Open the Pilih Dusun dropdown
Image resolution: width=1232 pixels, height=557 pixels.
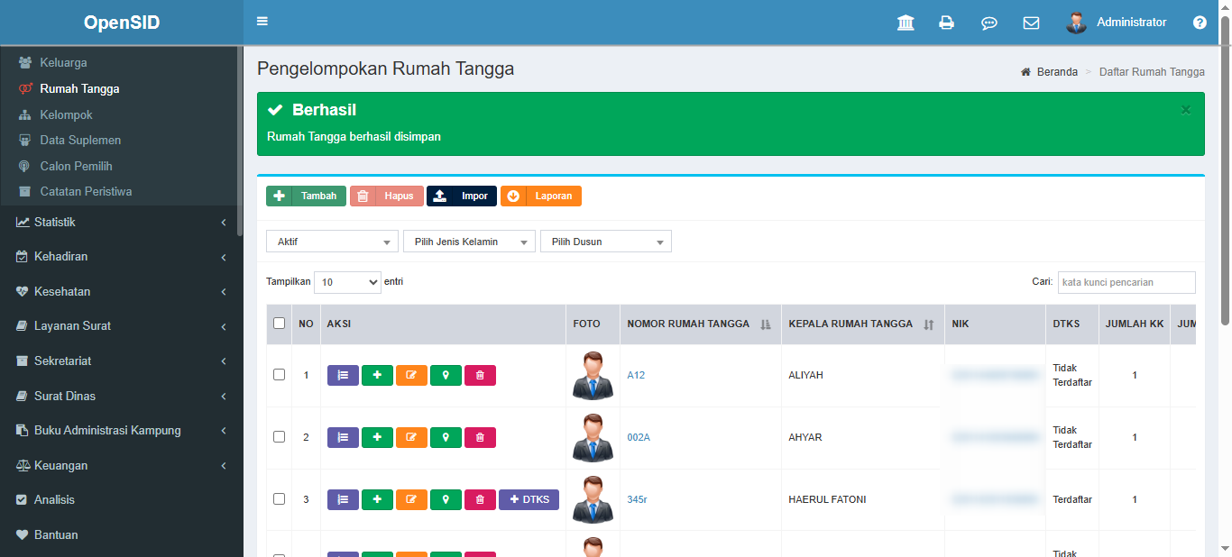click(605, 242)
